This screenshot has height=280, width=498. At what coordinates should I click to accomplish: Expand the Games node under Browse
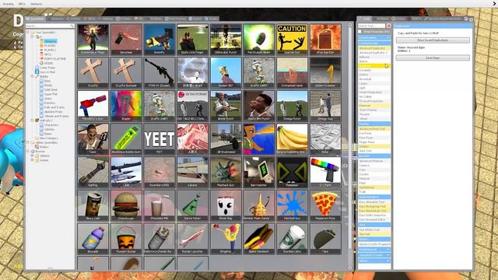coord(32,160)
